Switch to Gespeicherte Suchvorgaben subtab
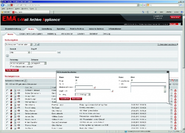Image resolution: width=185 pixels, height=133 pixels. pyautogui.click(x=31, y=34)
